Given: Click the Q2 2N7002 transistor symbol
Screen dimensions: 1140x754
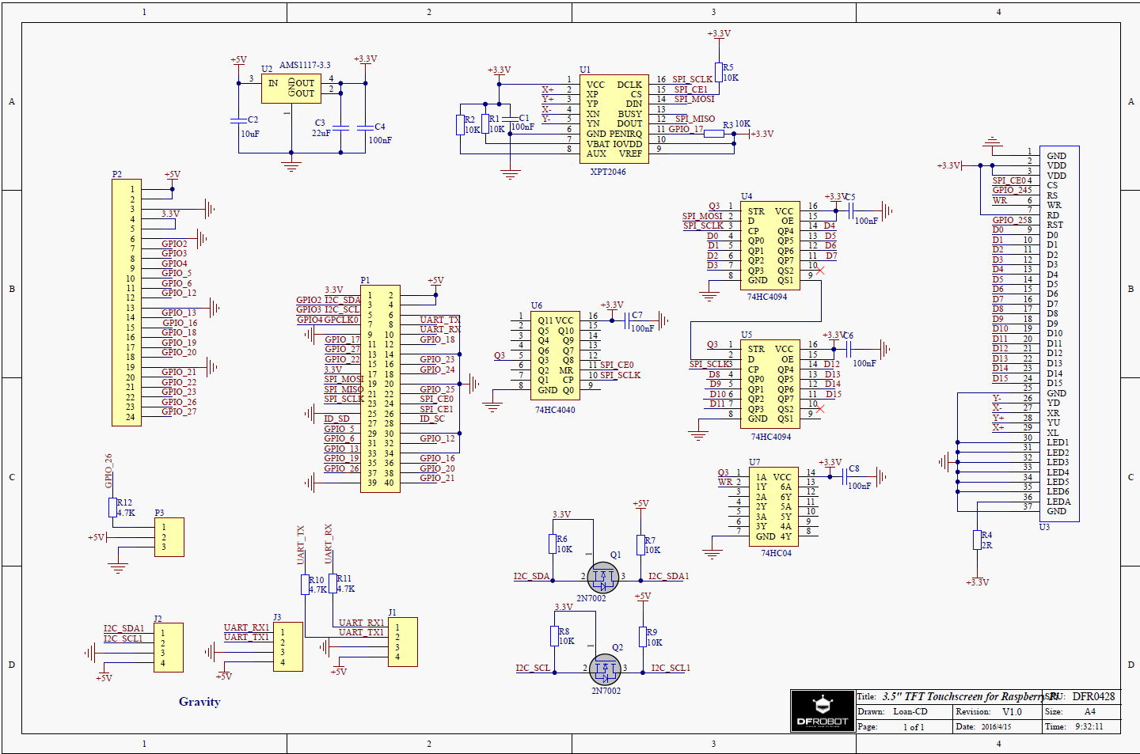Looking at the screenshot, I should 605,669.
